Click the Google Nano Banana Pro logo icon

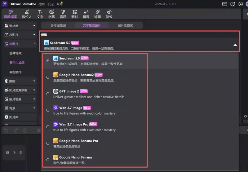pos(56,141)
